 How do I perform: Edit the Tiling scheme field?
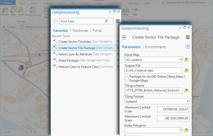153,90
